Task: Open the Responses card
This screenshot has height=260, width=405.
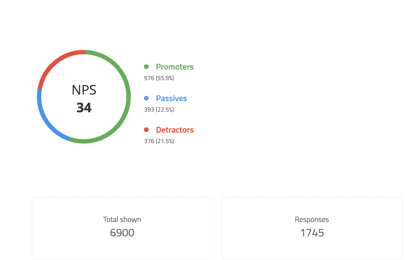Action: (x=312, y=228)
